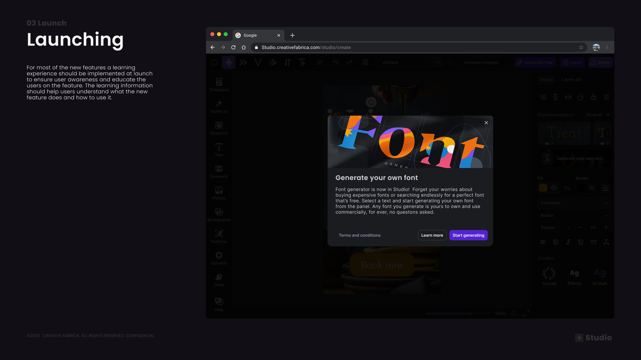641x360 pixels.
Task: Click the Start generating button
Action: pyautogui.click(x=468, y=235)
